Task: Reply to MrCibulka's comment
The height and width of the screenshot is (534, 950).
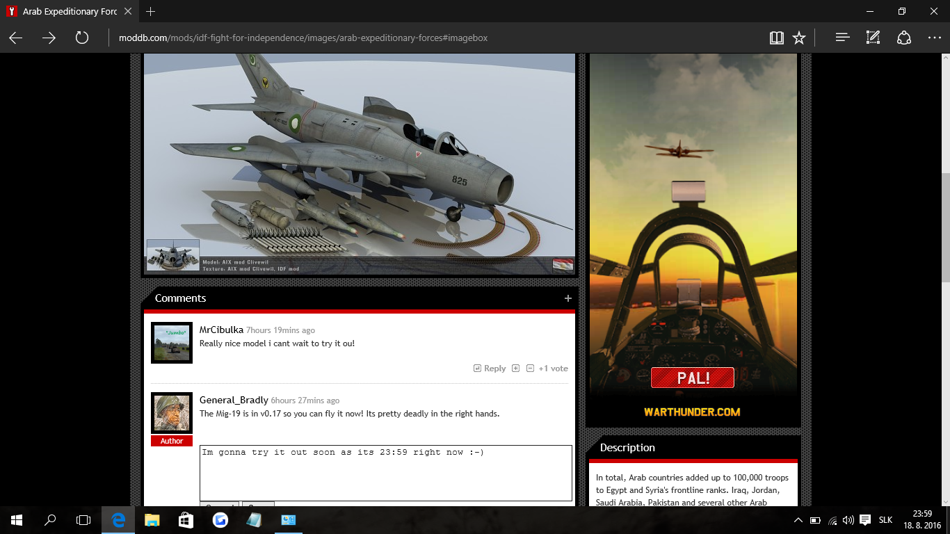Action: click(490, 369)
